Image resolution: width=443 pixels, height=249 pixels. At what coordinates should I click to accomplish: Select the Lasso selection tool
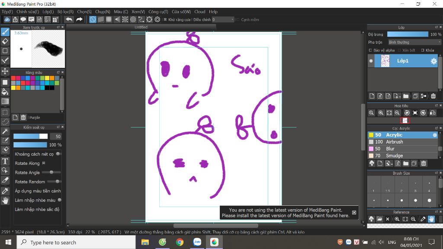click(5, 121)
